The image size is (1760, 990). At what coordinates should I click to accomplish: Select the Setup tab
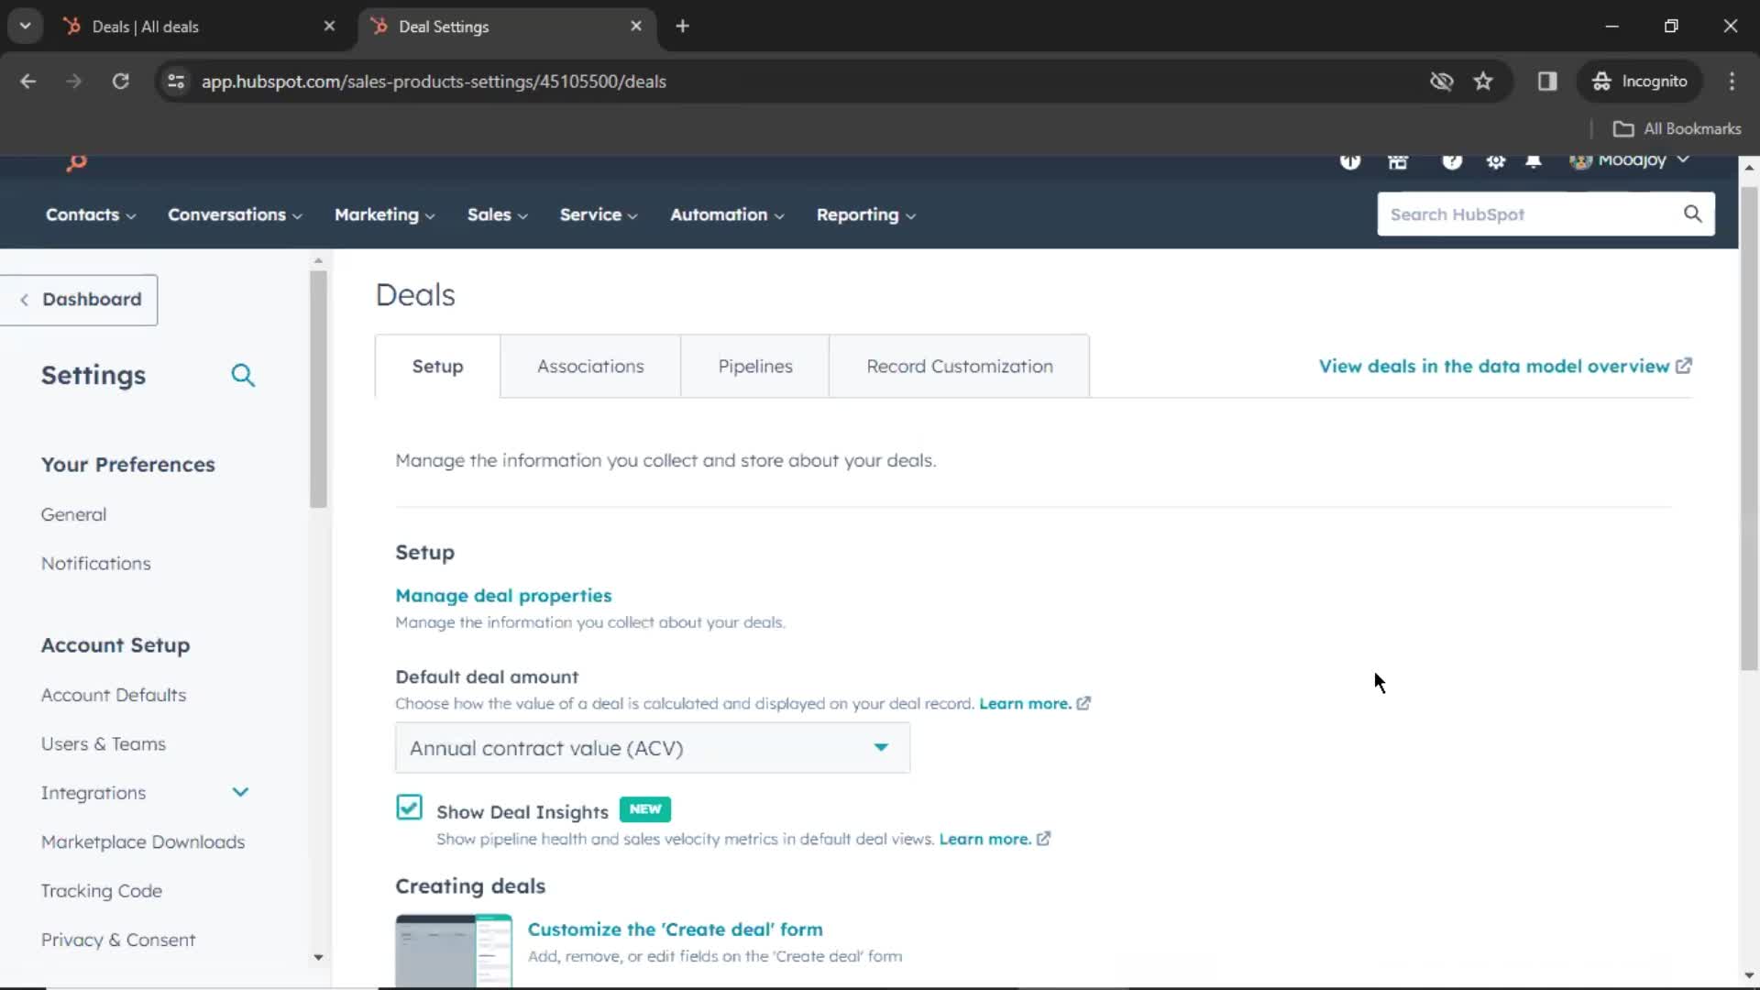437,366
